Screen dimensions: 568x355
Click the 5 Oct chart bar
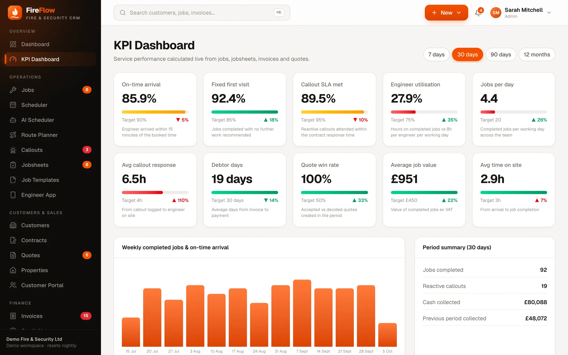tap(387, 335)
